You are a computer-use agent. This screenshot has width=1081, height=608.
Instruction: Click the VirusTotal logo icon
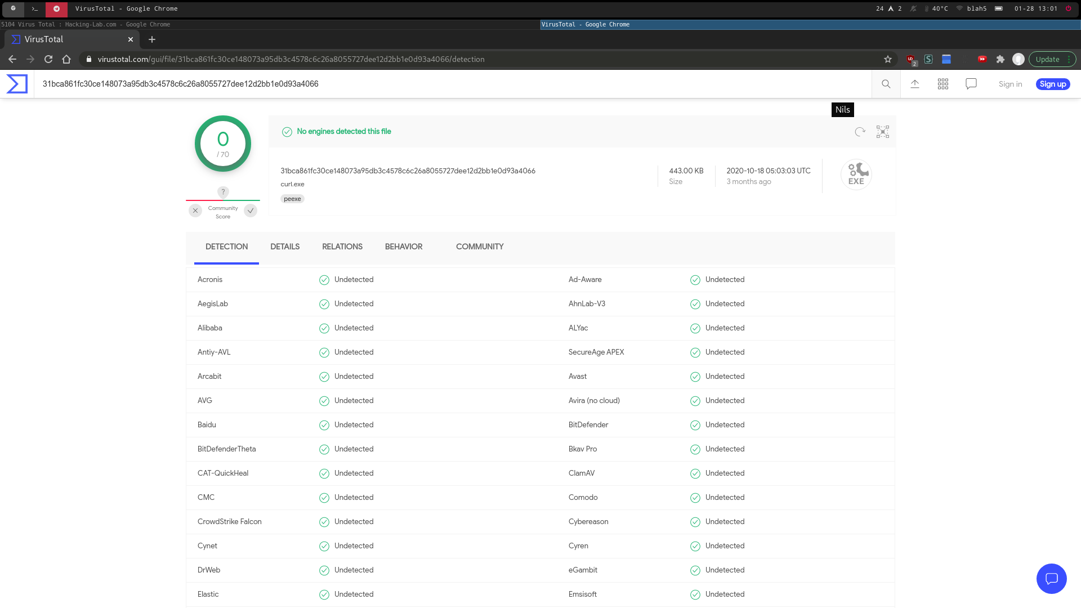[x=17, y=84]
